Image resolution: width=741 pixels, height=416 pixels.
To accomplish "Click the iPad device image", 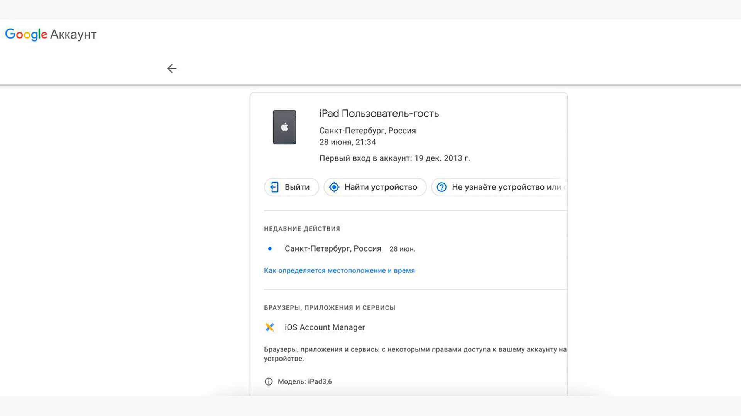I will tap(284, 127).
